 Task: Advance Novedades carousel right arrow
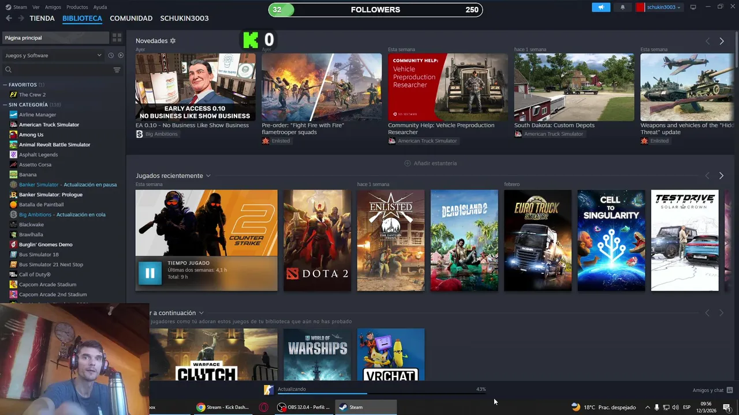pos(722,41)
